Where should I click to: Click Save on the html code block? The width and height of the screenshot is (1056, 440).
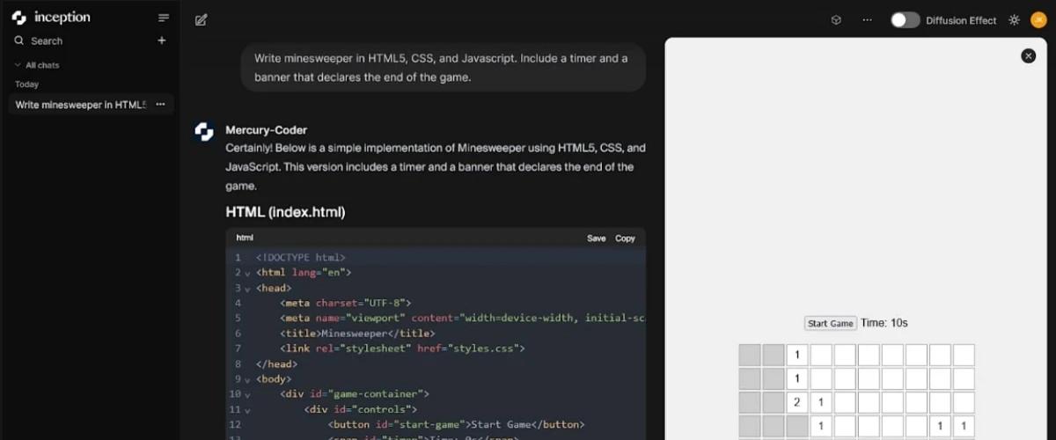click(596, 238)
